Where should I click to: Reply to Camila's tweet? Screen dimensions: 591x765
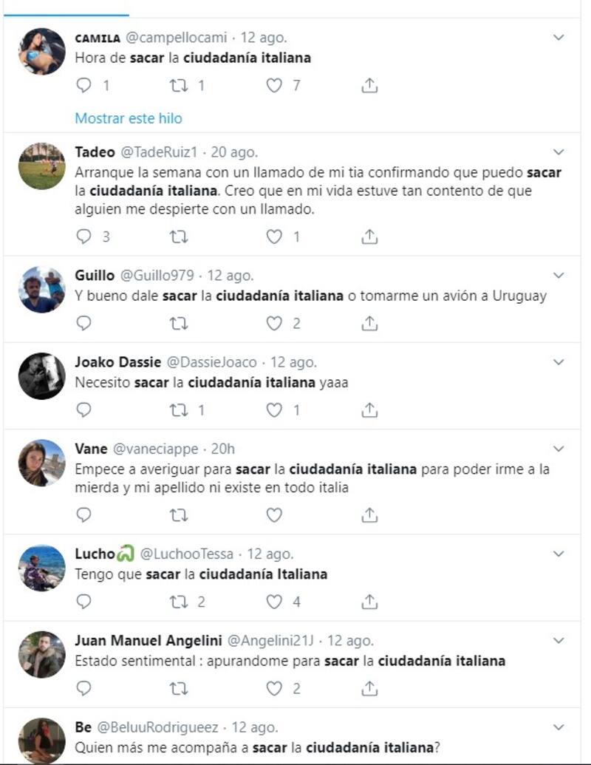coord(84,86)
